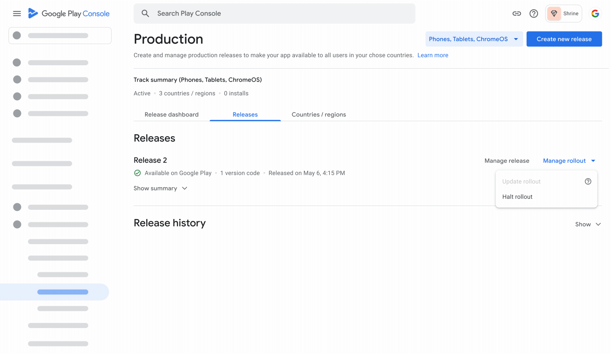The height and width of the screenshot is (354, 611).
Task: Click the Shrine app diamond icon
Action: coord(554,14)
